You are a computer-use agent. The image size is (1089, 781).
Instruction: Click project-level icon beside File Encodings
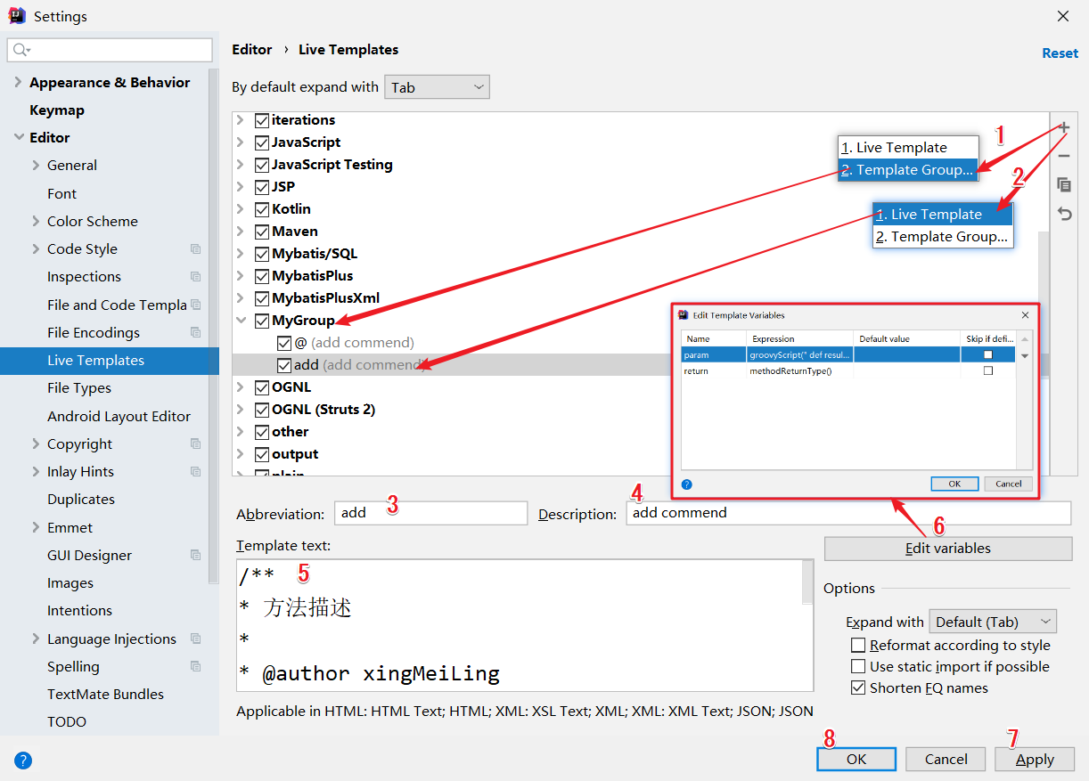coord(195,332)
